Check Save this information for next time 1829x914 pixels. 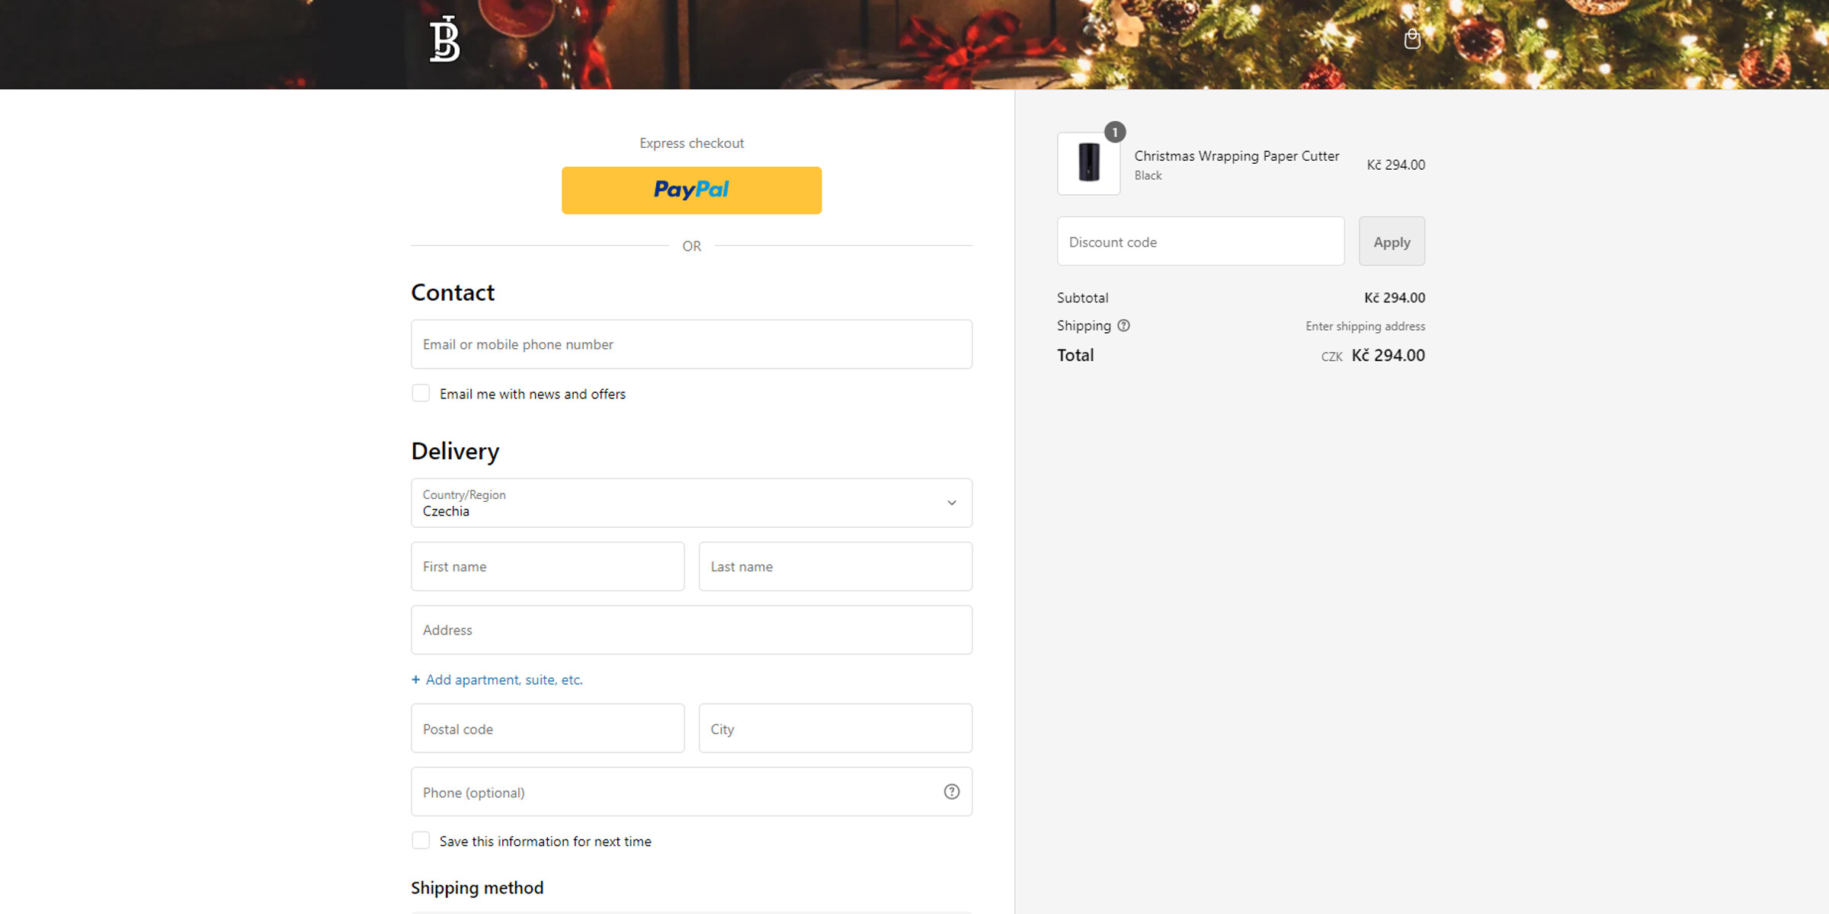(x=421, y=840)
